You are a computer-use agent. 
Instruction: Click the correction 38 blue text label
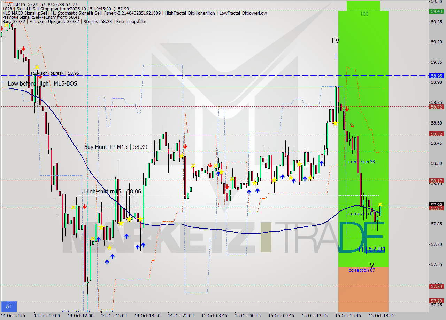362,162
